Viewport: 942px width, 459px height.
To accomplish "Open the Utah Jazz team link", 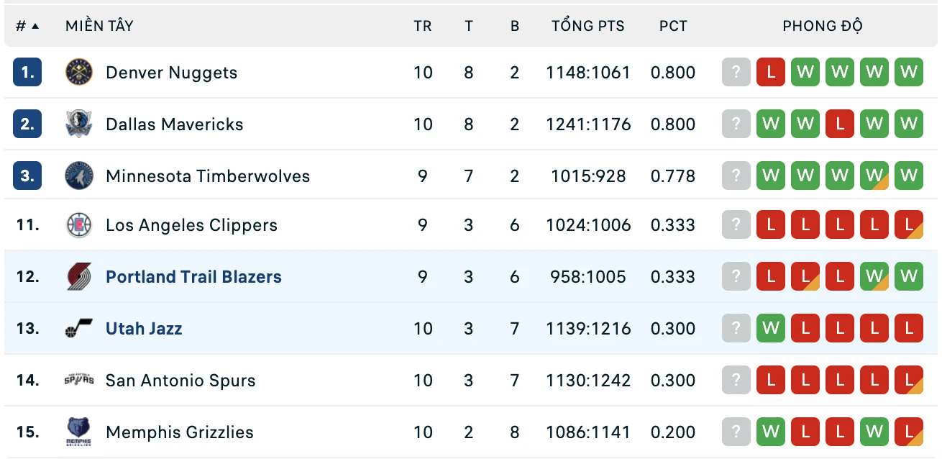I will (x=144, y=329).
